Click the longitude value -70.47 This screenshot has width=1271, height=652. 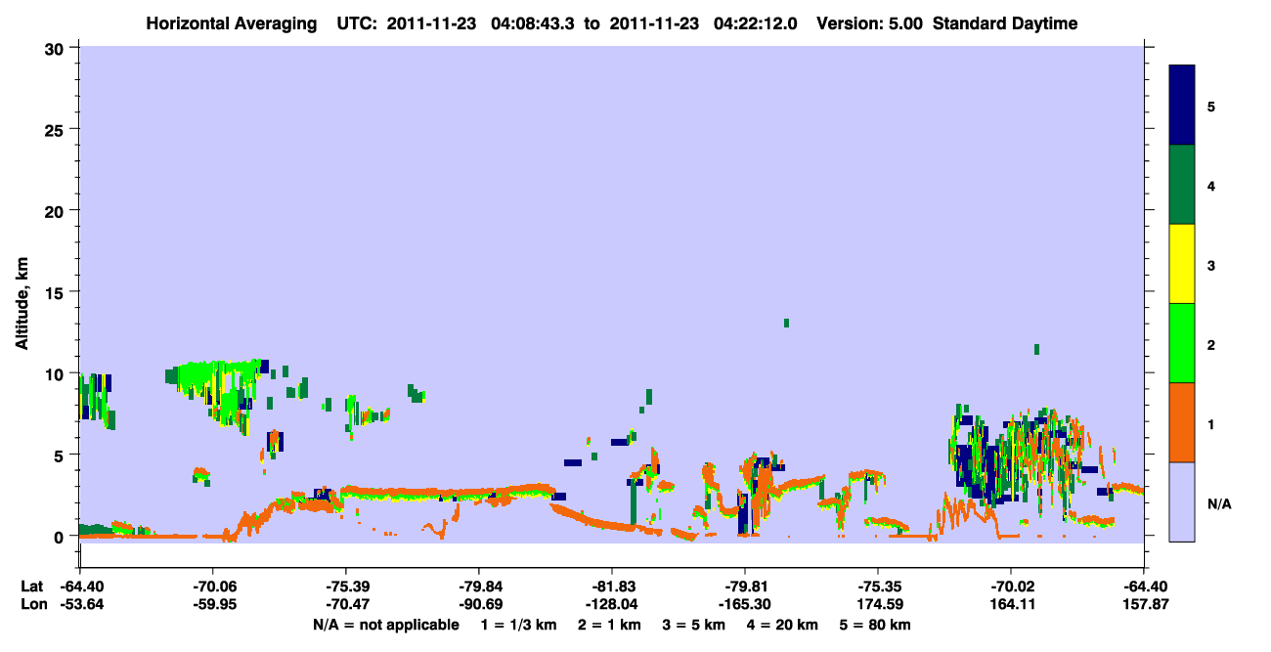346,604
